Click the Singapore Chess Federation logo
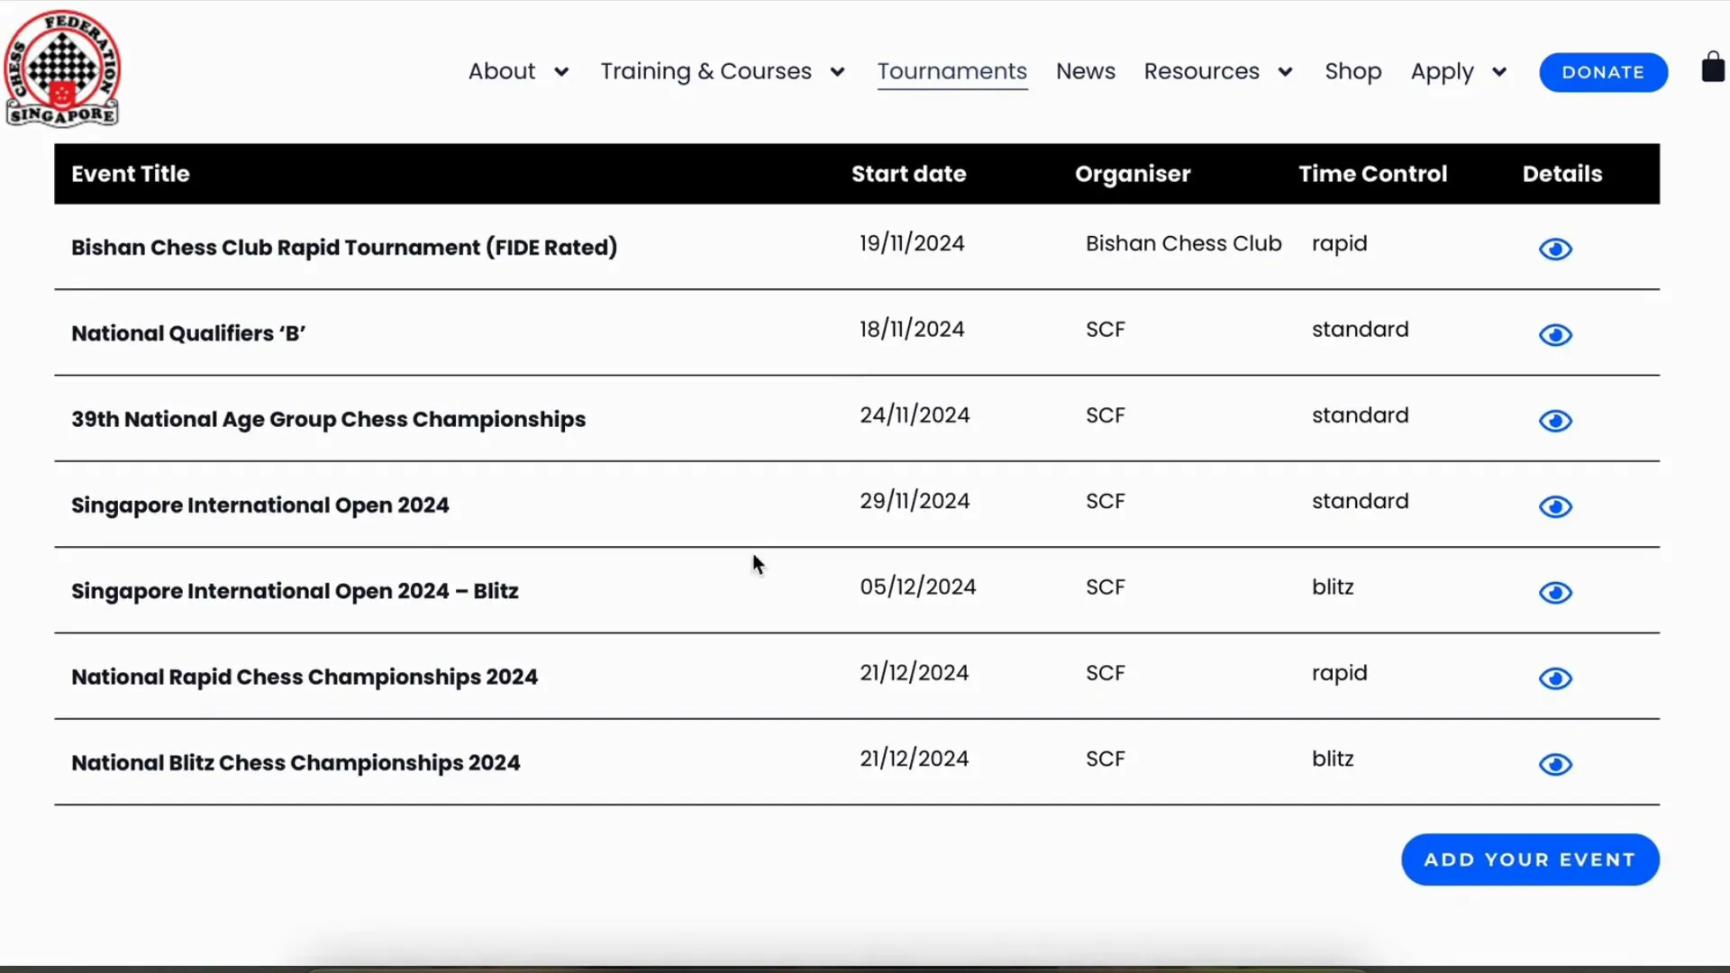The height and width of the screenshot is (973, 1730). coord(62,68)
